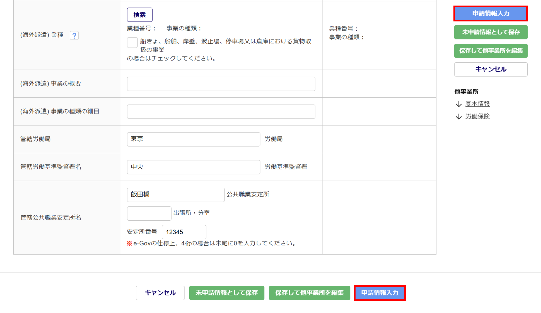Click bottom 申請情報入力 button

pos(380,293)
